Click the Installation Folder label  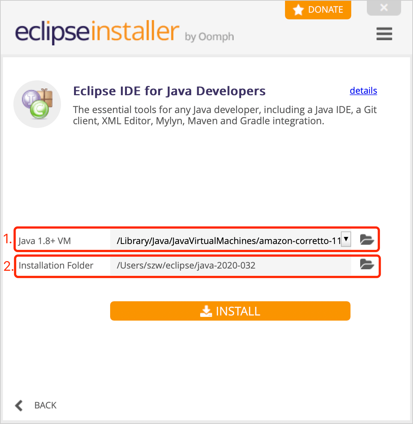click(x=56, y=266)
